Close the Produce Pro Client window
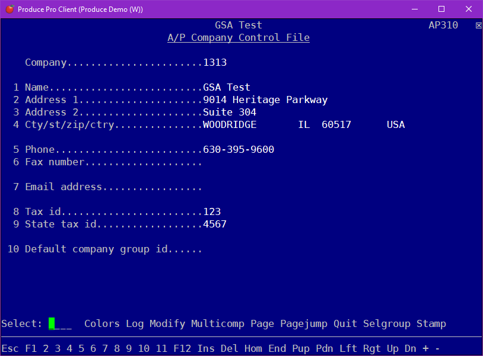The height and width of the screenshot is (356, 483). tap(469, 9)
